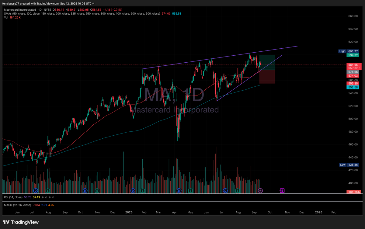Open the earnings marker near August 2025
Screen dimensions: 365x229
pyautogui.click(x=237, y=190)
